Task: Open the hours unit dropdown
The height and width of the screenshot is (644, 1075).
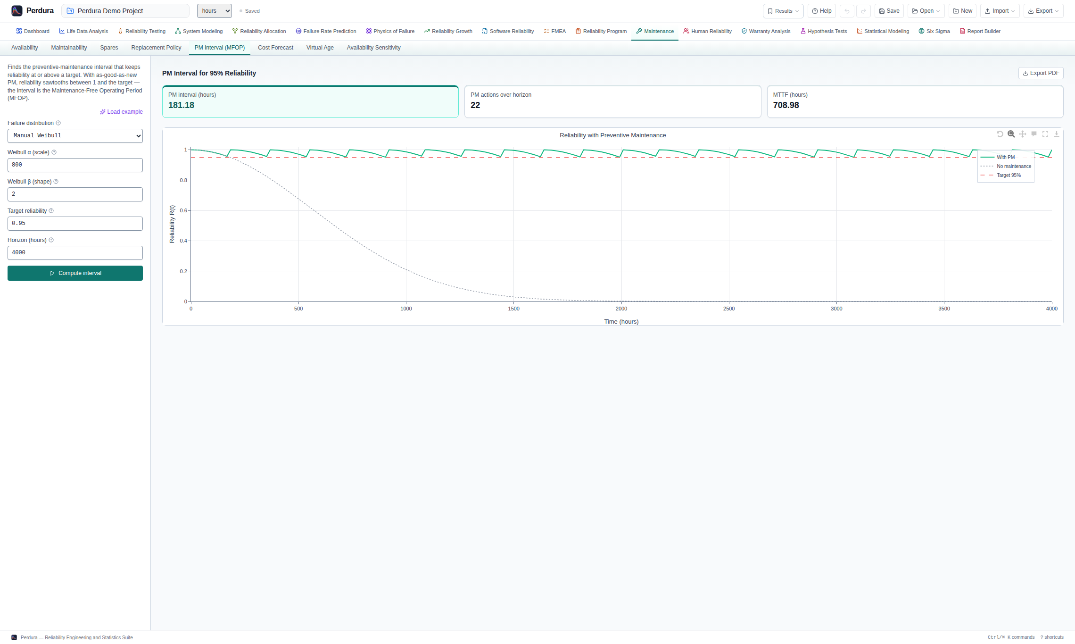Action: point(215,11)
